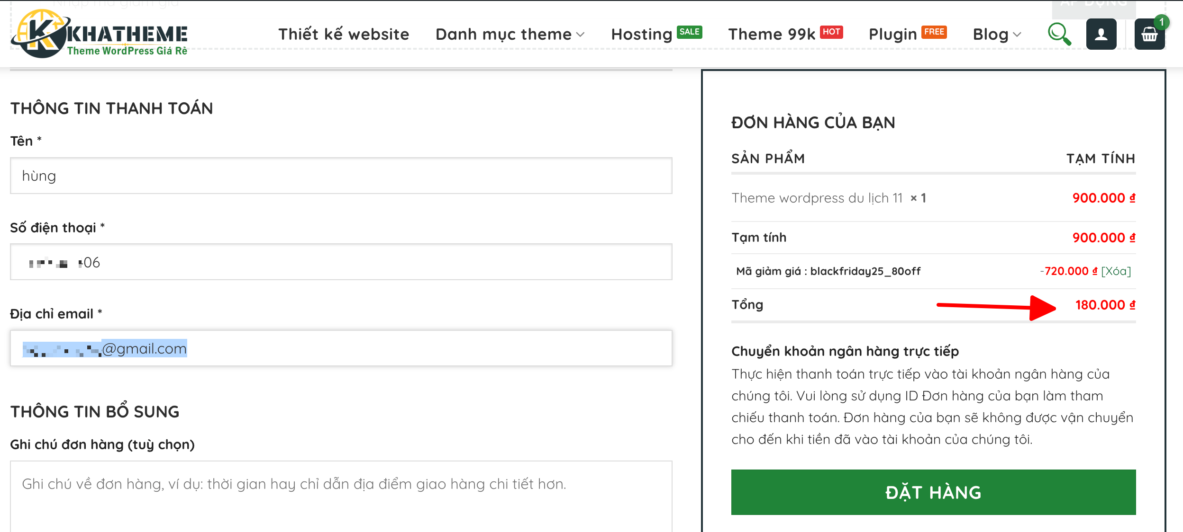Screen dimensions: 1183x532
Task: Expand the Blog menu chevron
Action: click(x=1017, y=35)
